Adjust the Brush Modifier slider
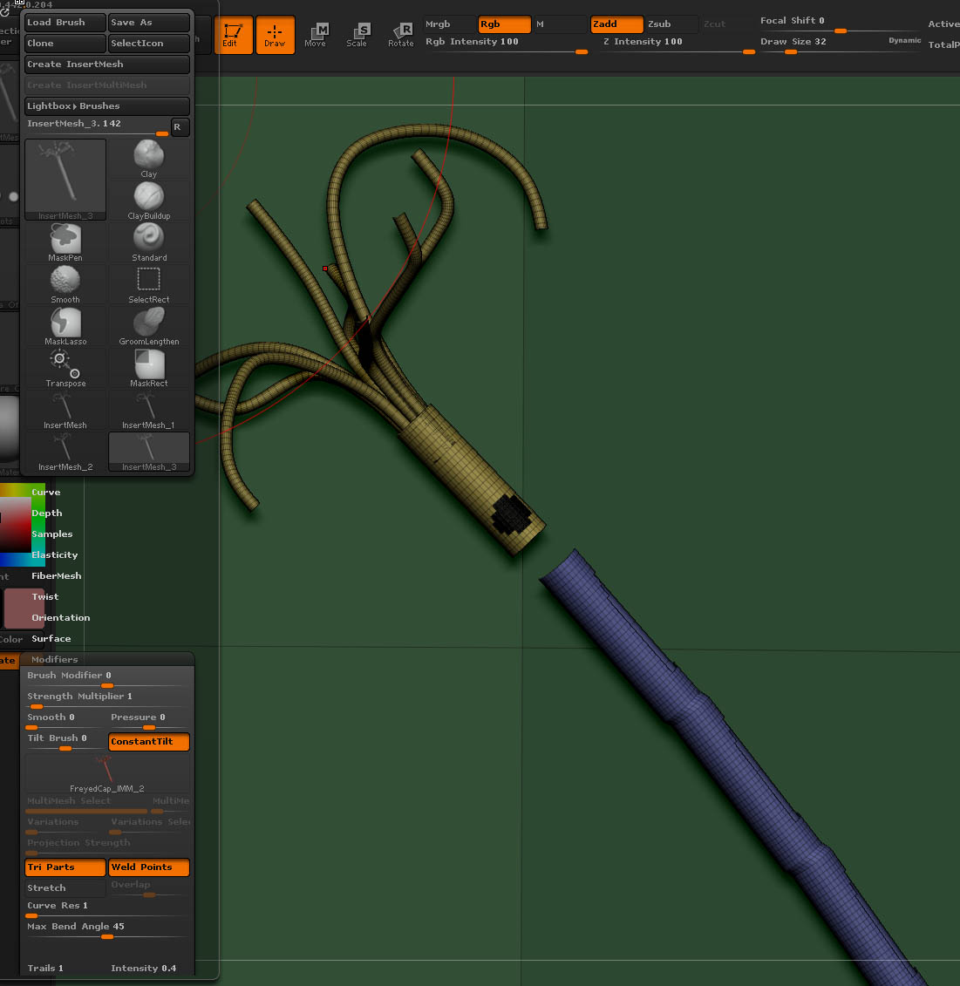 pyautogui.click(x=107, y=679)
